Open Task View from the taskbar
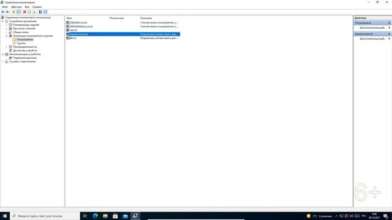This screenshot has height=220, width=392. (85, 216)
